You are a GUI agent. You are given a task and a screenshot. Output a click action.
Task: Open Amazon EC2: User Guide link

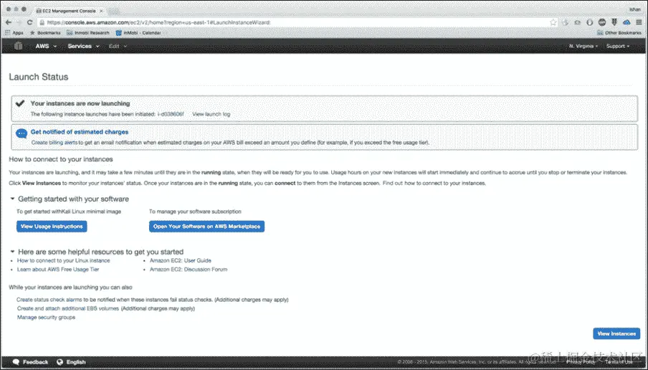180,261
